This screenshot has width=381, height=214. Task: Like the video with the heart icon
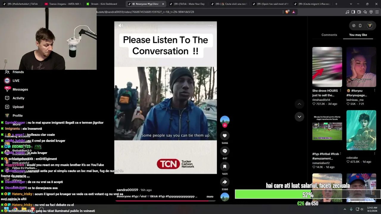(225, 136)
